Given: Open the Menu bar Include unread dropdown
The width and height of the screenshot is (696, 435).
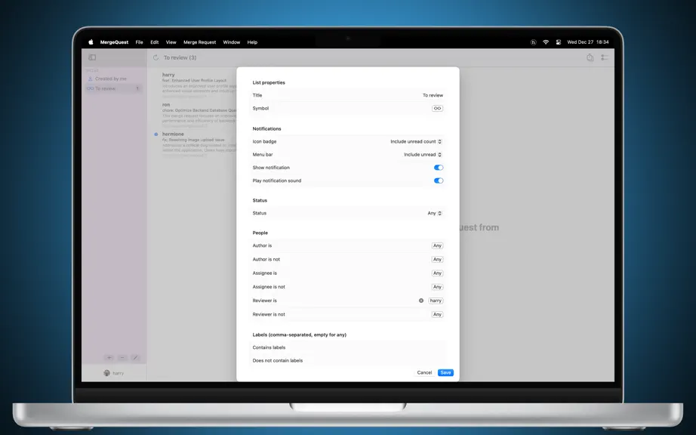Looking at the screenshot, I should click(423, 155).
